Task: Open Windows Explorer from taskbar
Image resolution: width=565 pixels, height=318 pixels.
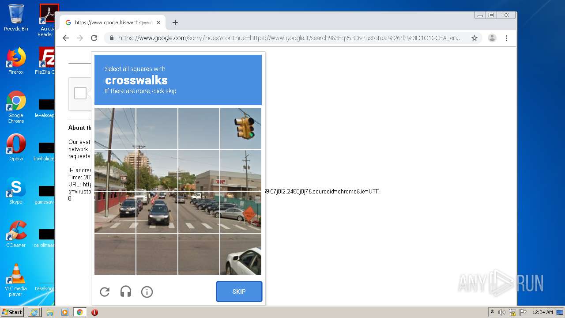Action: [50, 312]
